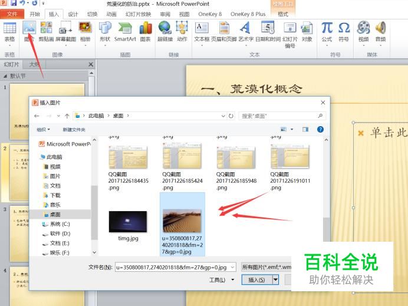Screen dimensions: 408x306
Task: Insert Equation (公式)
Action: [327, 34]
